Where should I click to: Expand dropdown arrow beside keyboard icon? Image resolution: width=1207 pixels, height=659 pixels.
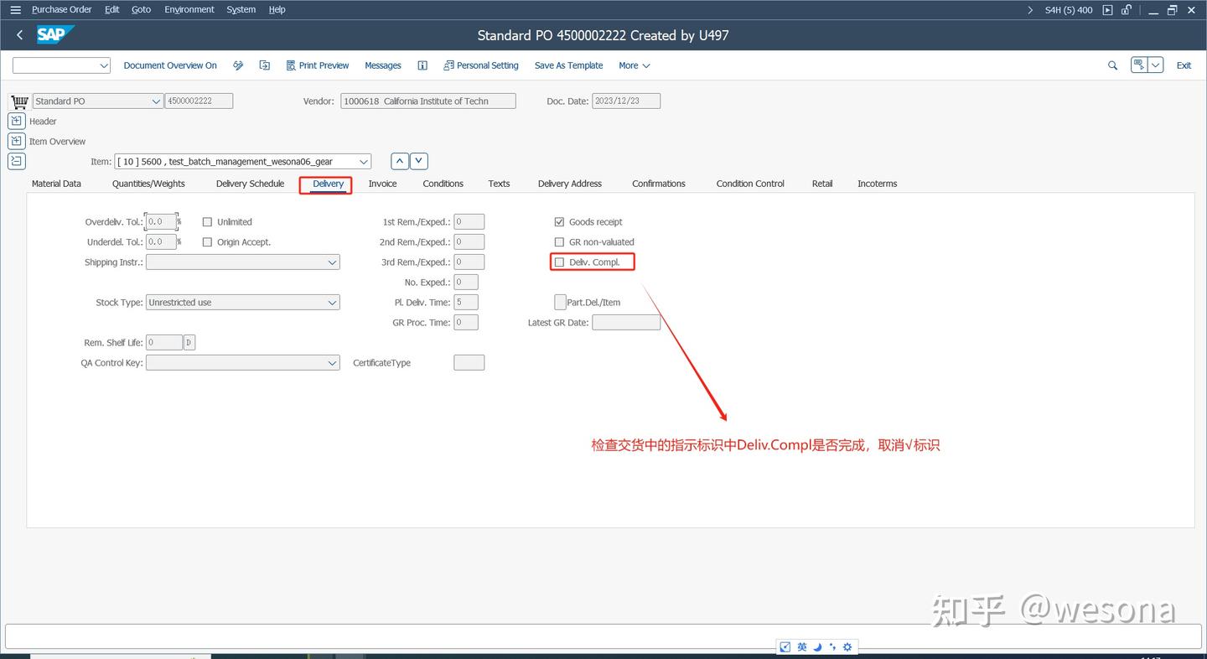point(1156,65)
